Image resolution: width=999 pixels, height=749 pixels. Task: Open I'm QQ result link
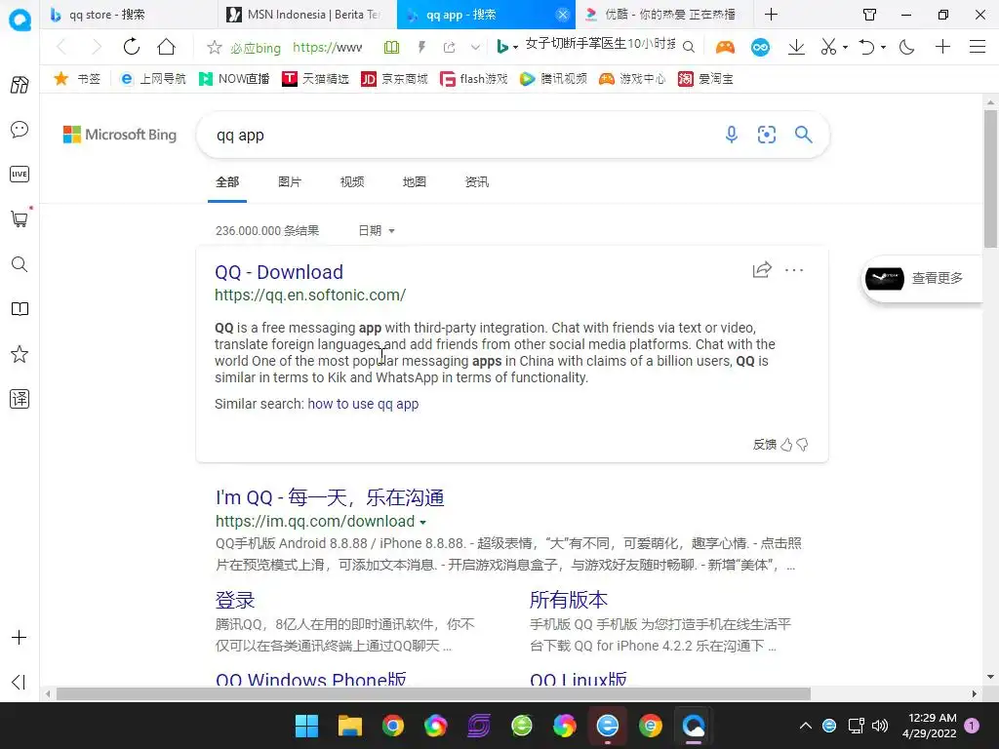(330, 497)
